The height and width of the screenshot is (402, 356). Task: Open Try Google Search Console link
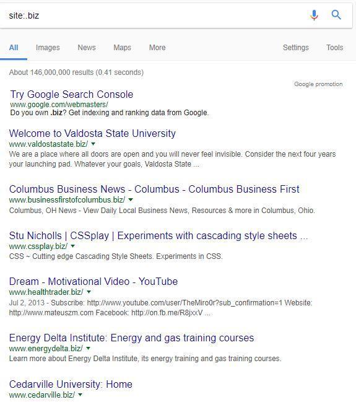pyautogui.click(x=71, y=94)
